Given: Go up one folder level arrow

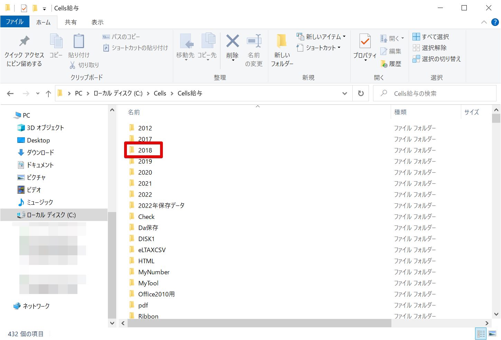Looking at the screenshot, I should point(48,93).
